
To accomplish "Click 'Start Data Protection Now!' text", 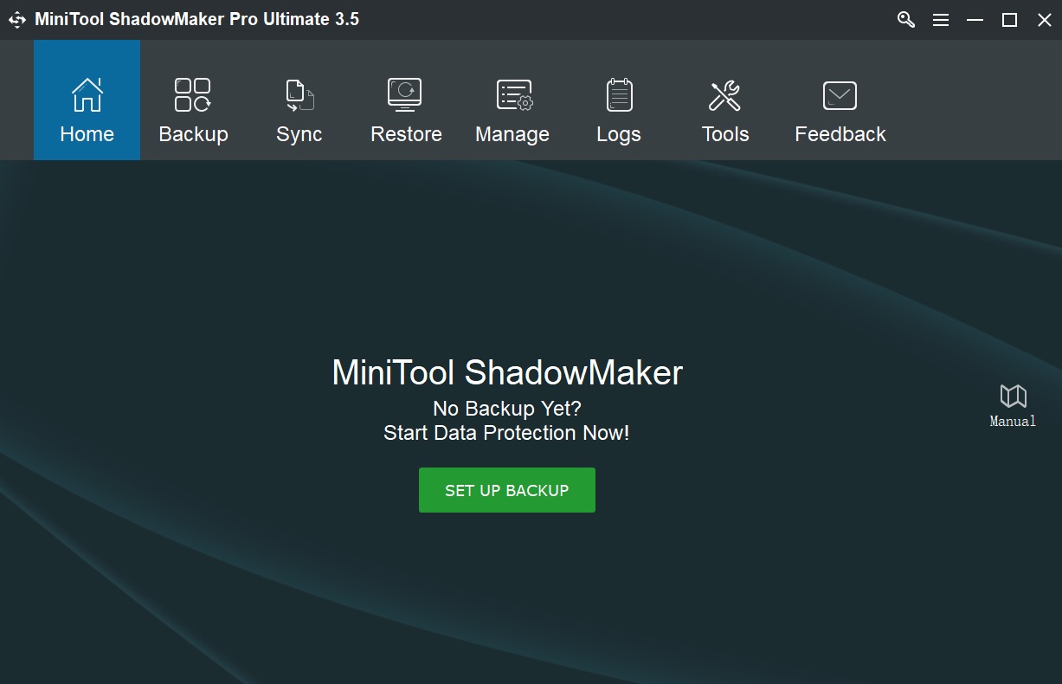I will coord(507,433).
